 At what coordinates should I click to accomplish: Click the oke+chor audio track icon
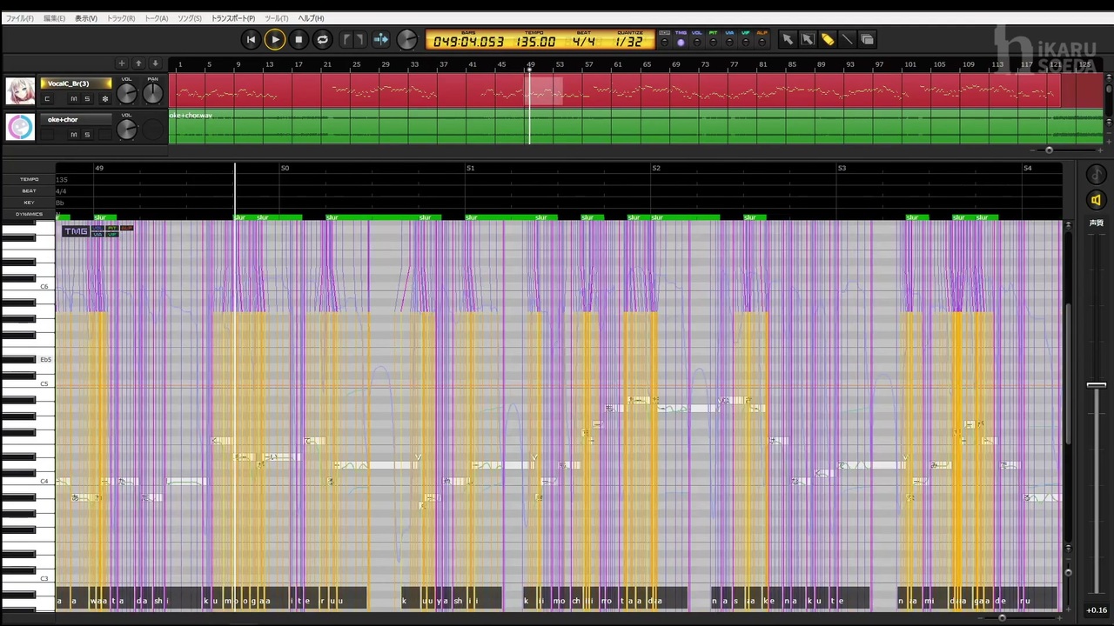pos(20,127)
